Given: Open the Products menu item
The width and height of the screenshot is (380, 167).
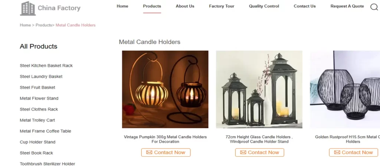Looking at the screenshot, I should tap(152, 6).
